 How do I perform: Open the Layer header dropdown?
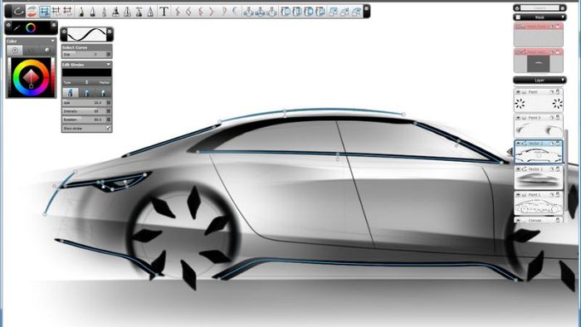click(x=539, y=80)
